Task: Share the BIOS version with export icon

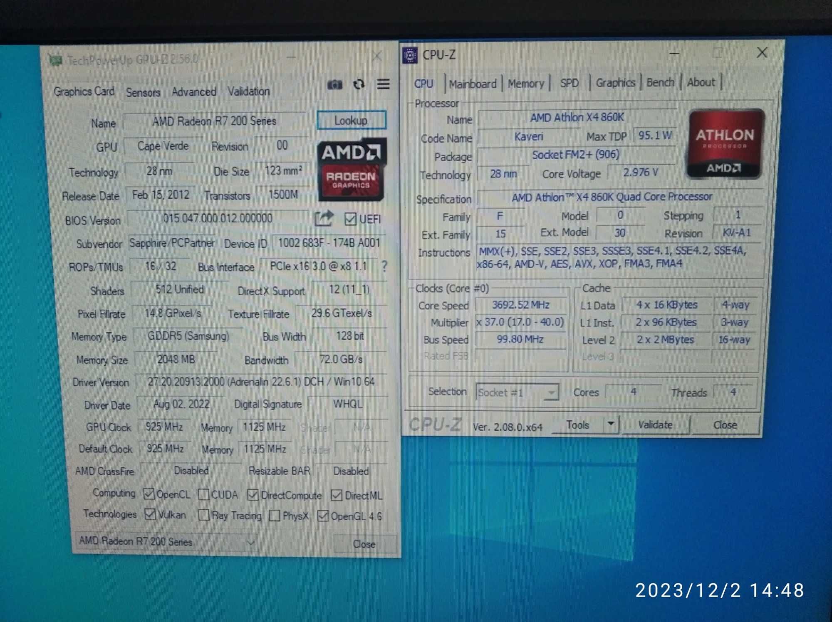Action: pos(324,218)
